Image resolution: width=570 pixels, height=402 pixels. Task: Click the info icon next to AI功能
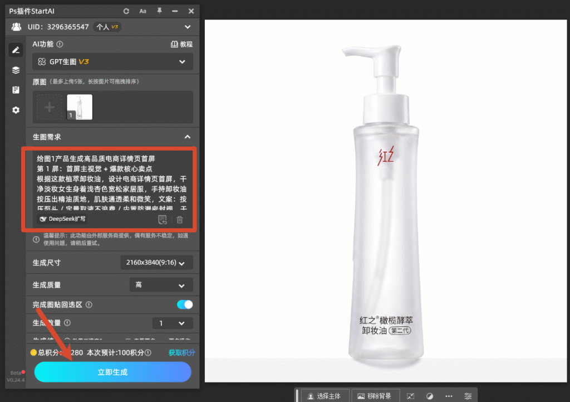click(x=60, y=44)
